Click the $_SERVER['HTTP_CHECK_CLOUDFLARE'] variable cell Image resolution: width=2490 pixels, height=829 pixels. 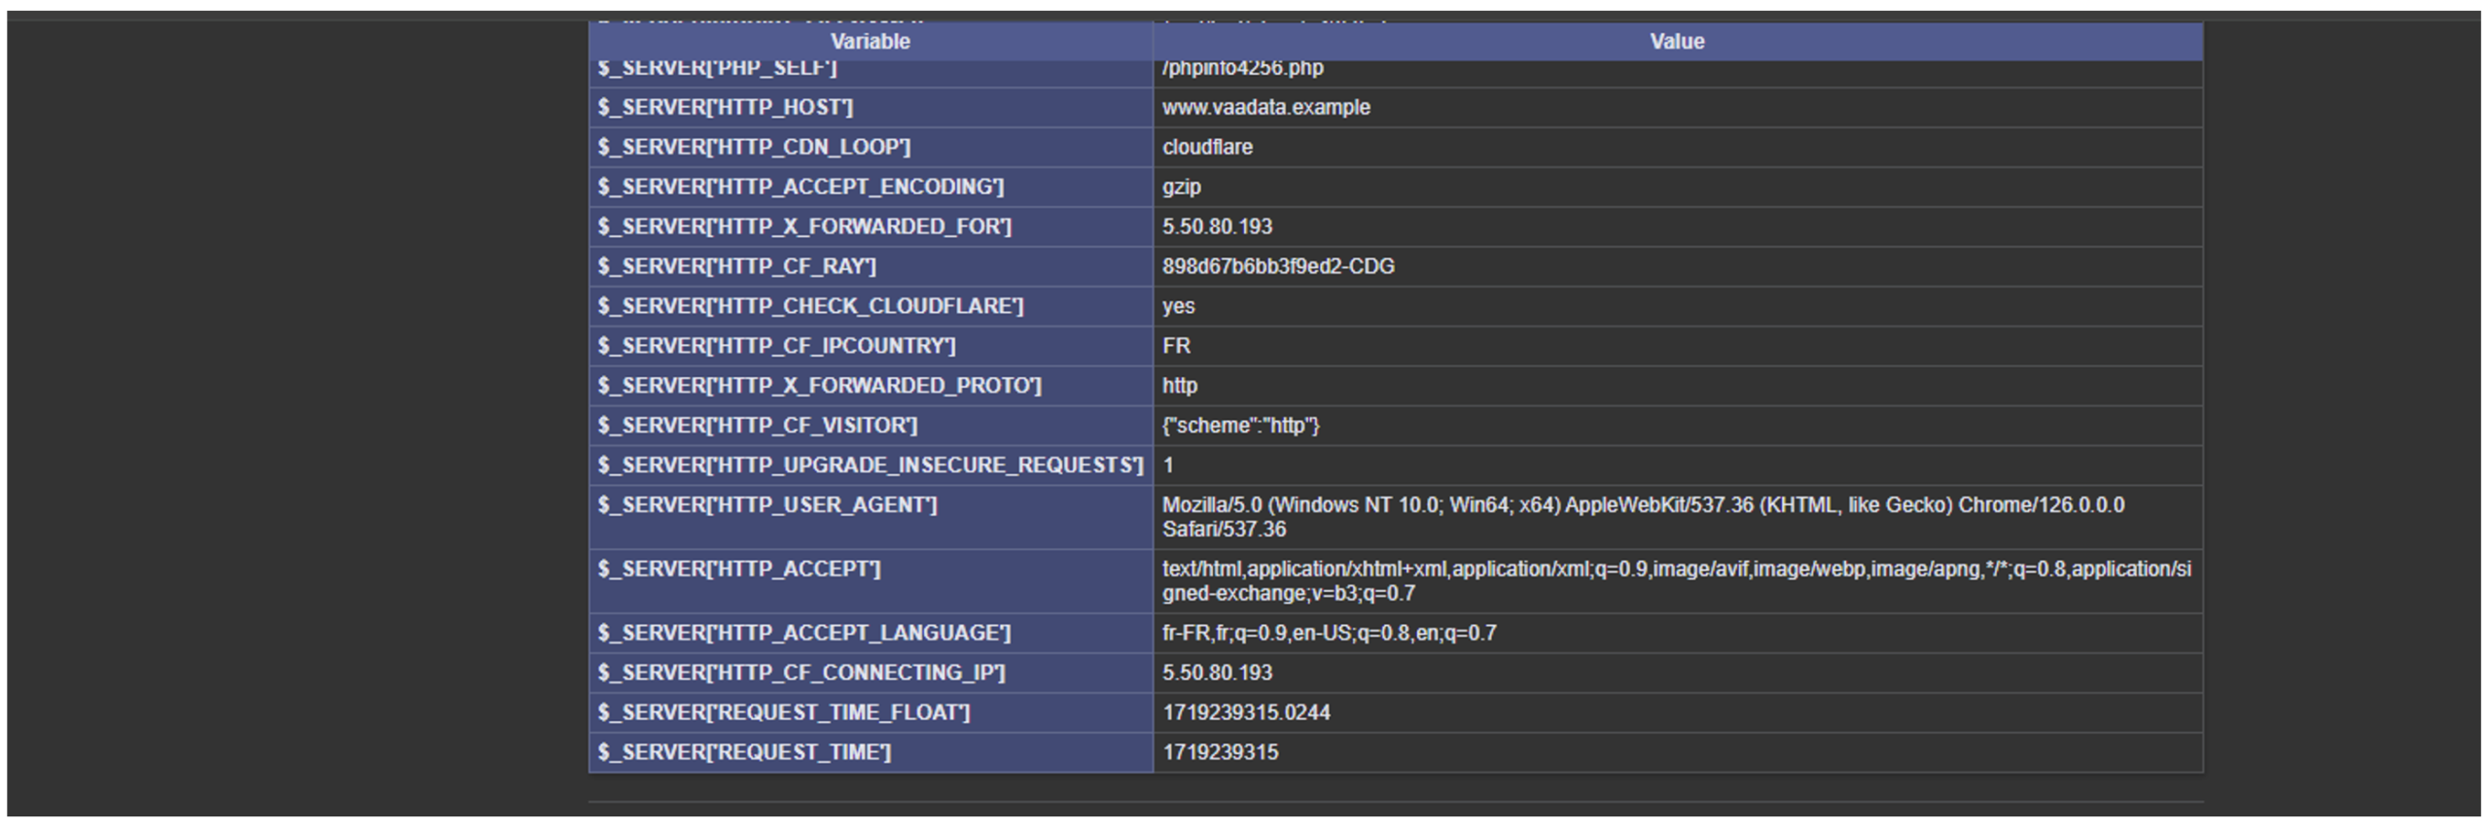[x=810, y=306]
